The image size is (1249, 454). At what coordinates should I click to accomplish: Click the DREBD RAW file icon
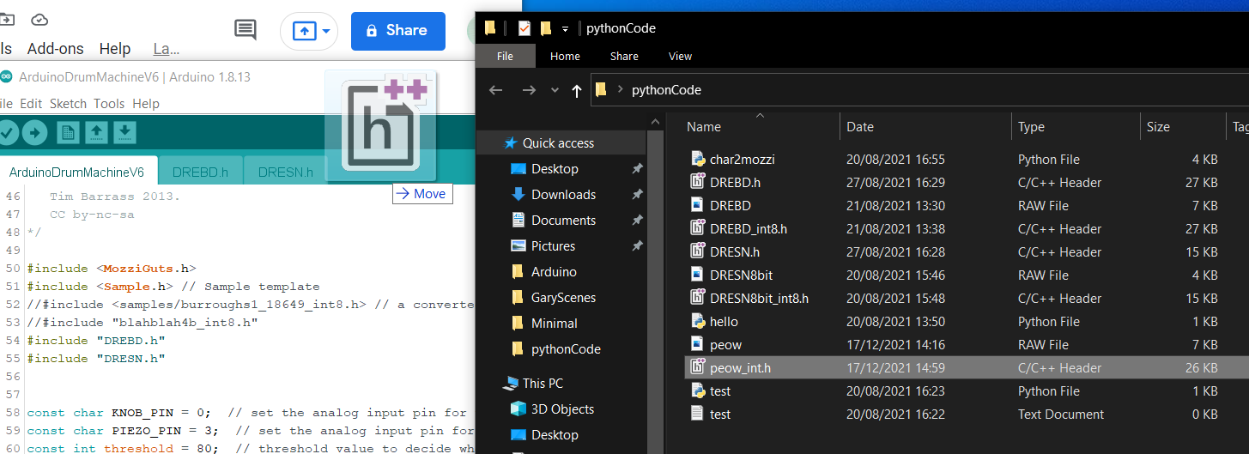[x=698, y=206]
